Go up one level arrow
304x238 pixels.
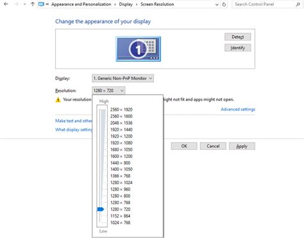click(x=33, y=4)
